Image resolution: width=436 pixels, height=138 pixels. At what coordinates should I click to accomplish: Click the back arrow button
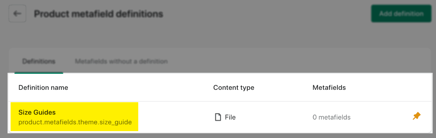[17, 14]
